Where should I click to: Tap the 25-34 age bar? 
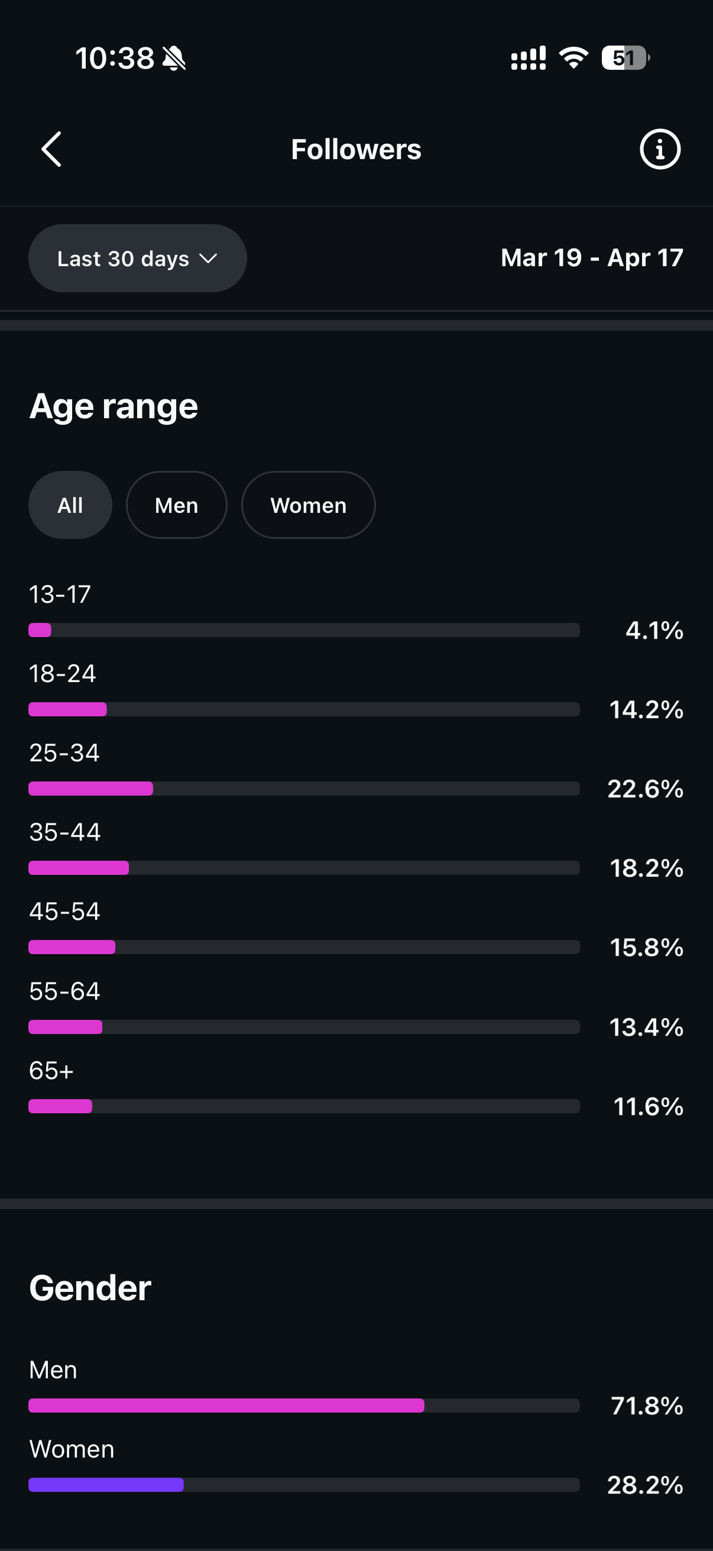(304, 789)
